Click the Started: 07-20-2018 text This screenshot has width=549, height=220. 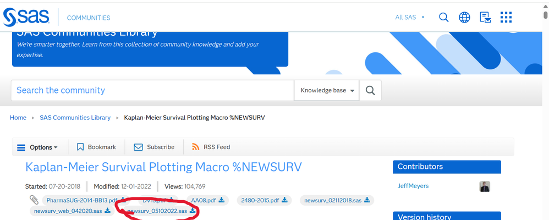pyautogui.click(x=53, y=186)
